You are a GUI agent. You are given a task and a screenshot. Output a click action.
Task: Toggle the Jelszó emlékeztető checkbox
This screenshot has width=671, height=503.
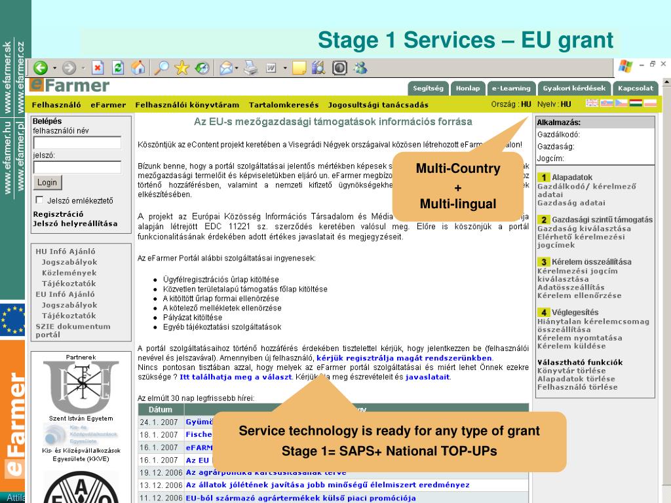39,200
